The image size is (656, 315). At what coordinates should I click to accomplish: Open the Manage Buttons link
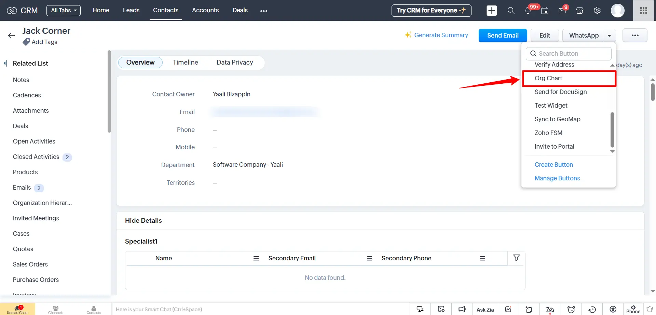tap(557, 178)
